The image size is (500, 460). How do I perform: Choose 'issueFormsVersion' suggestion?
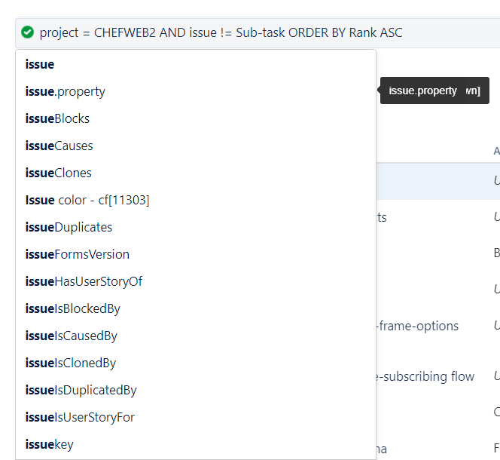click(x=196, y=254)
